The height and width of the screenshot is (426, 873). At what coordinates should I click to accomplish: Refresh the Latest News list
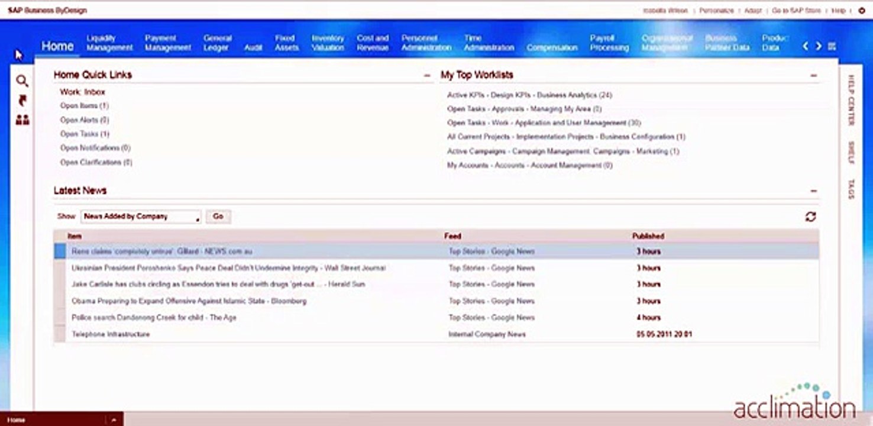(810, 217)
